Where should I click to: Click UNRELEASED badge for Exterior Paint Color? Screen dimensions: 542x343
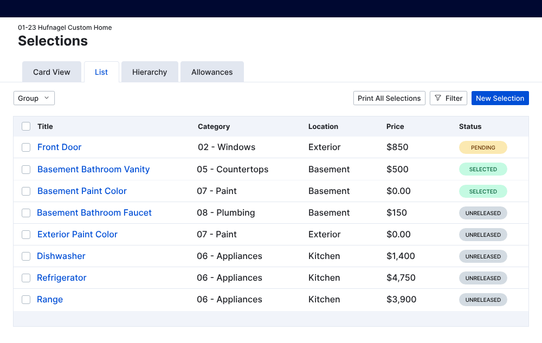pos(483,235)
